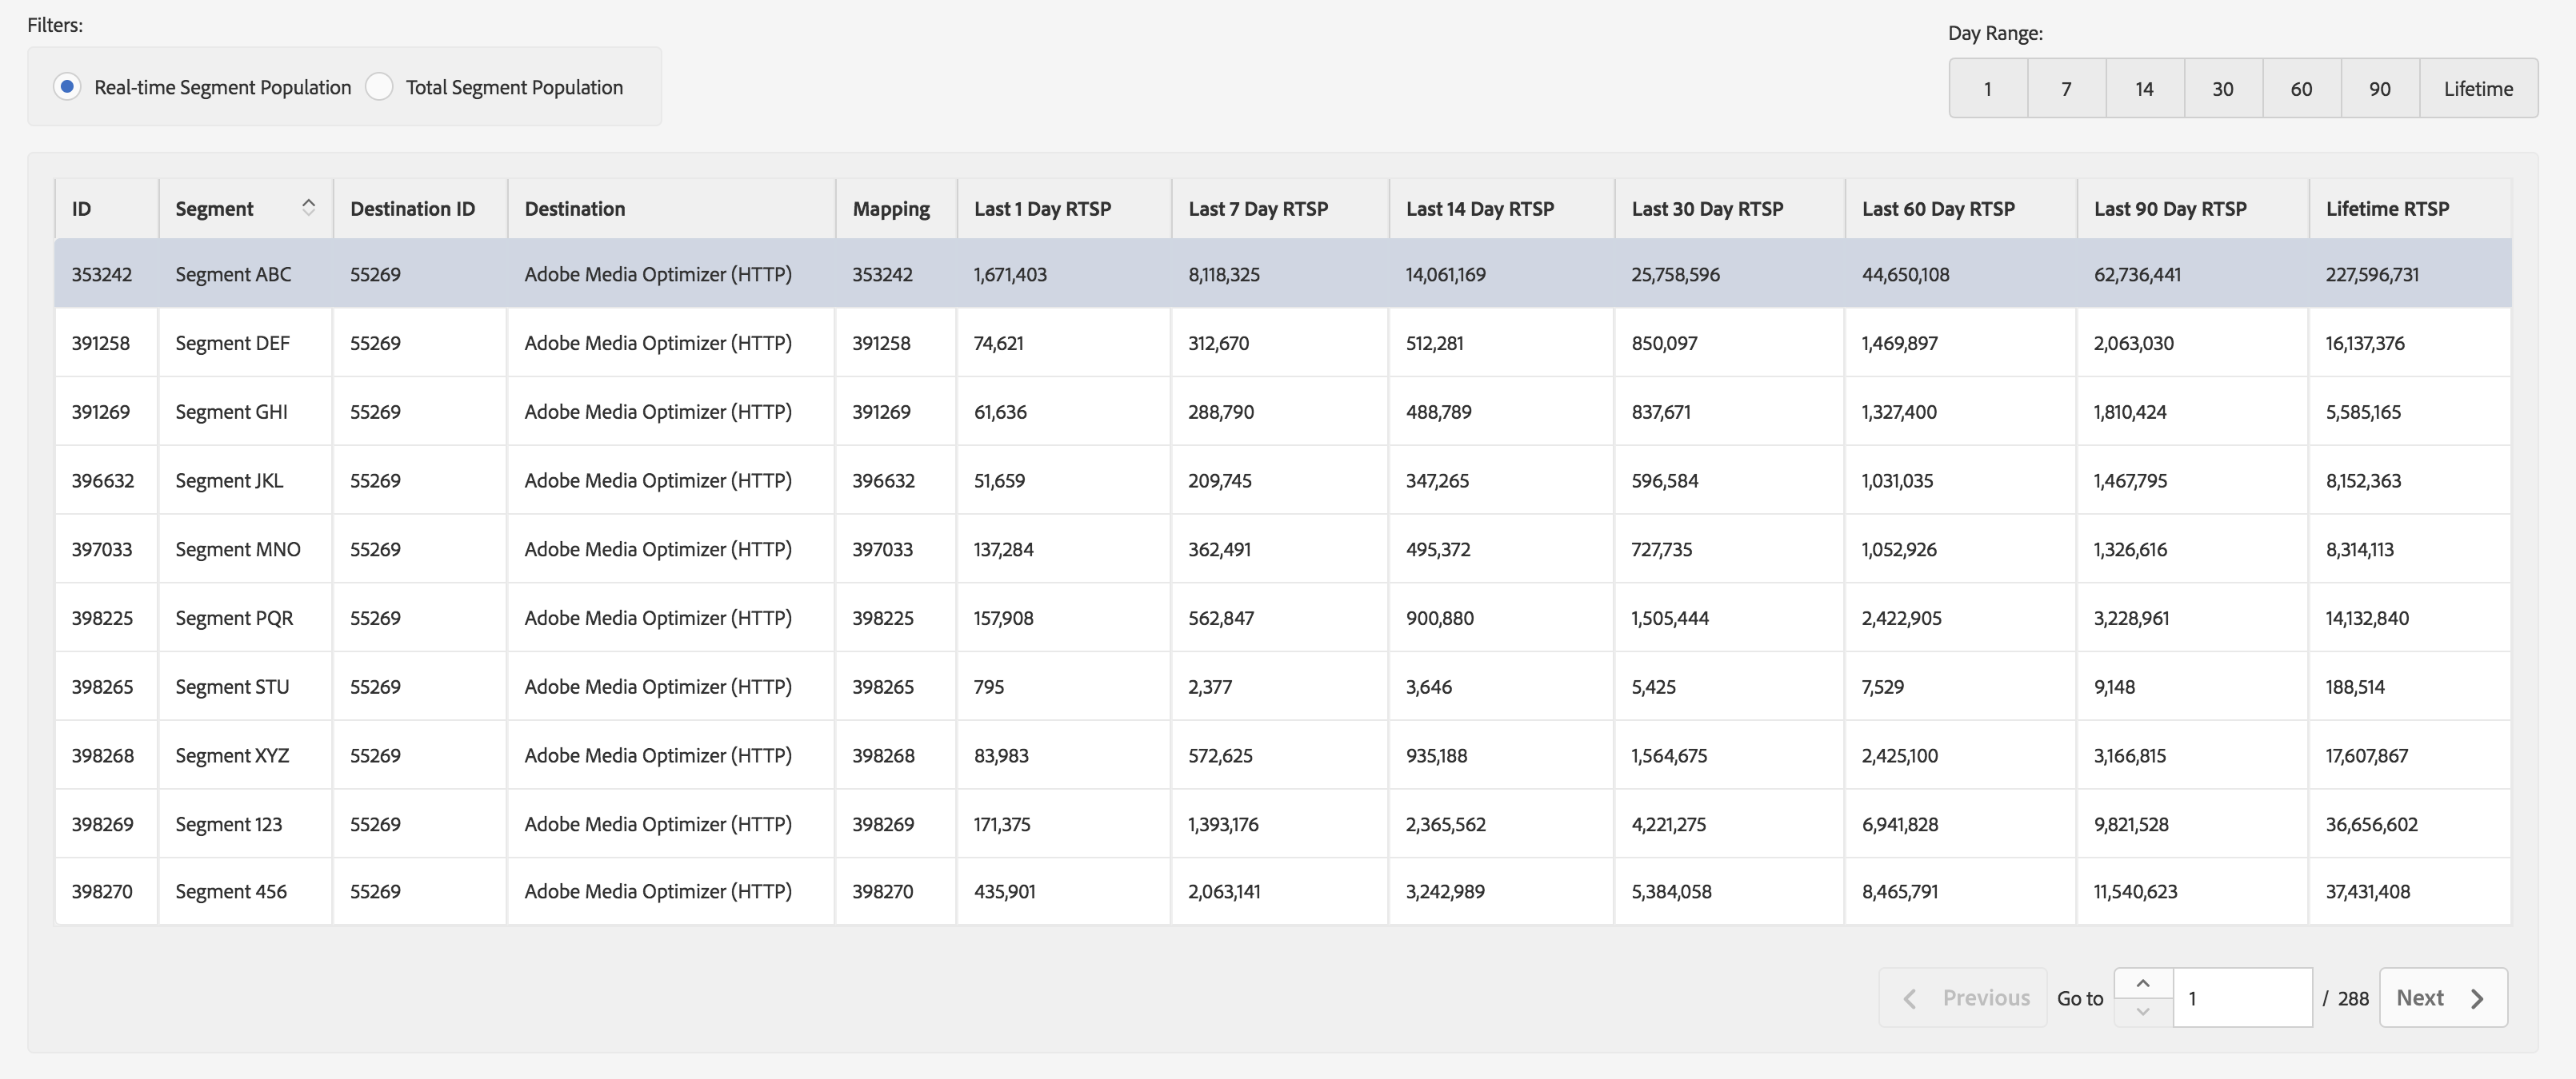Select Total Segment Population radio button
The width and height of the screenshot is (2576, 1079).
379,87
